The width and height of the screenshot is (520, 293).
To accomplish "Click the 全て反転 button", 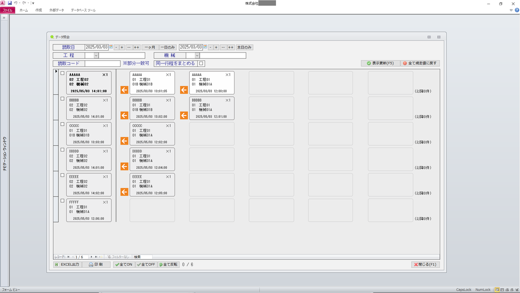I will (x=168, y=264).
